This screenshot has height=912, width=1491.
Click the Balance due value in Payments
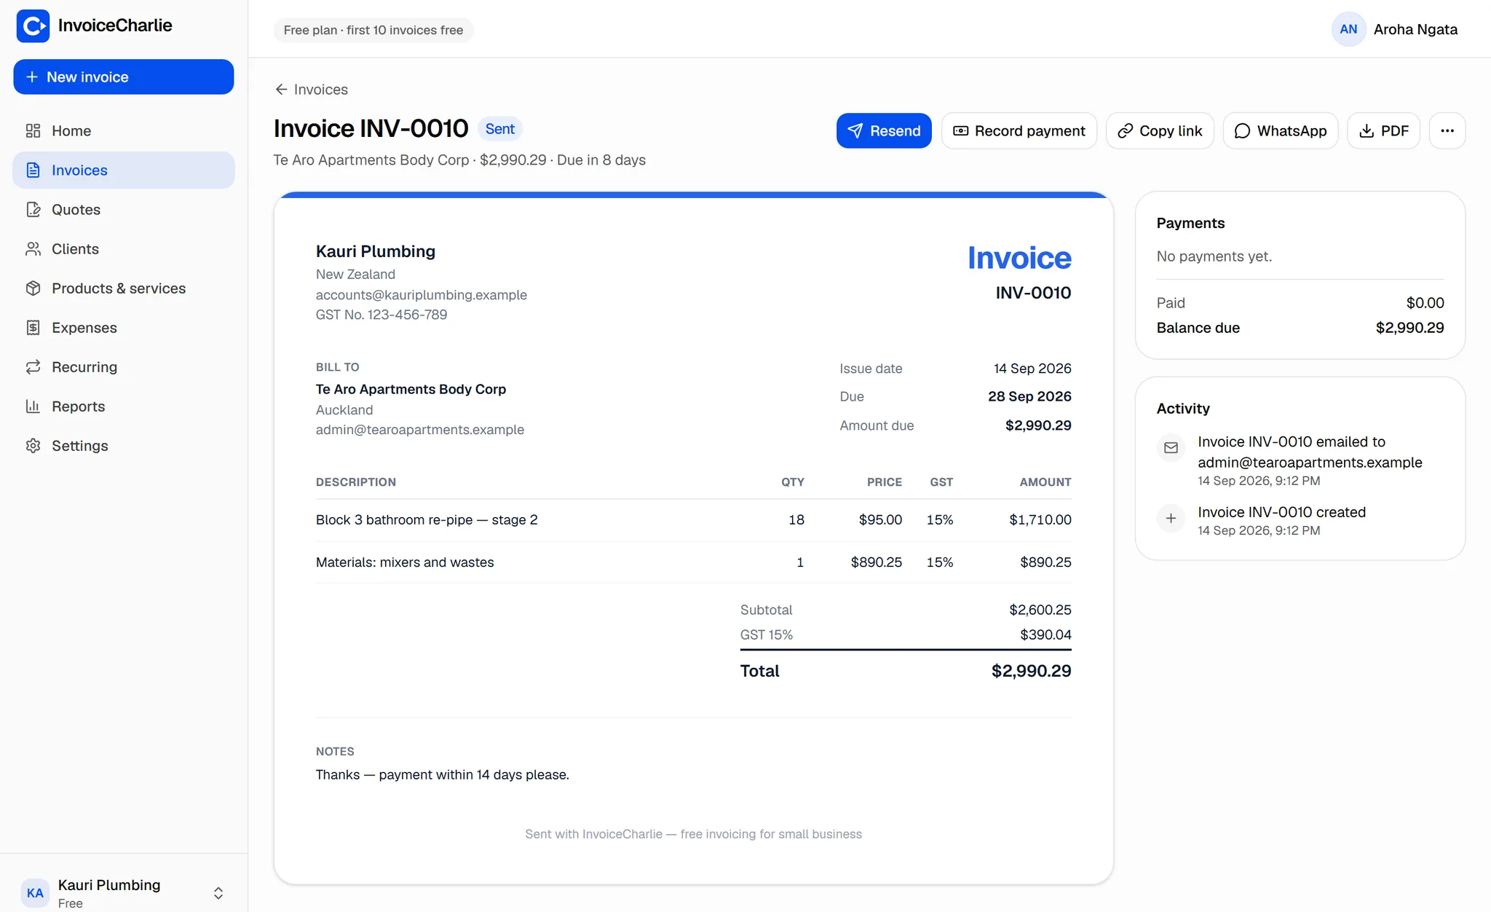1409,328
